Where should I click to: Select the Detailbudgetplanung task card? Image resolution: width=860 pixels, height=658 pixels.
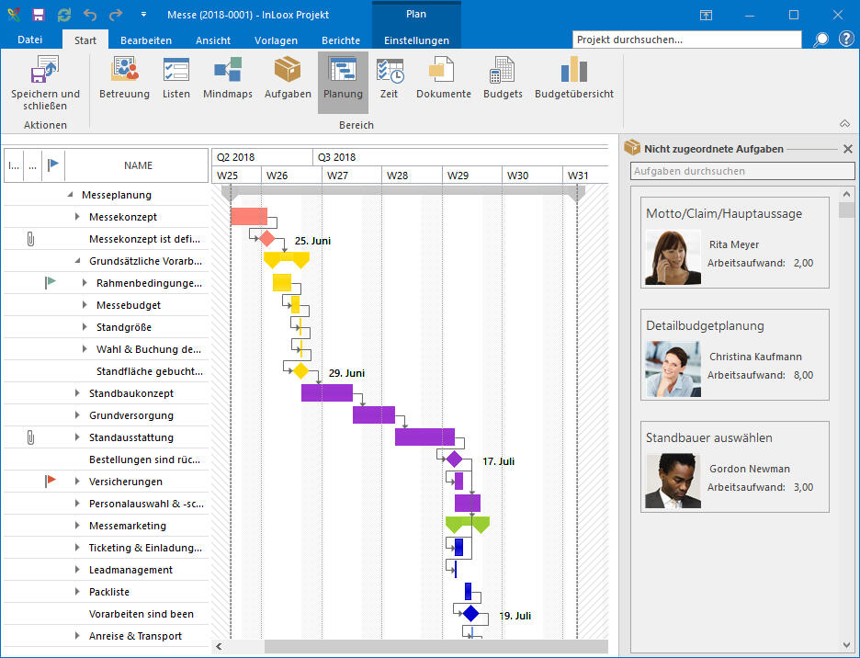pyautogui.click(x=734, y=355)
